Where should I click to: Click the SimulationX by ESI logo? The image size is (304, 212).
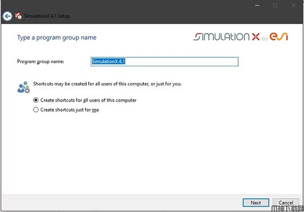tap(240, 36)
